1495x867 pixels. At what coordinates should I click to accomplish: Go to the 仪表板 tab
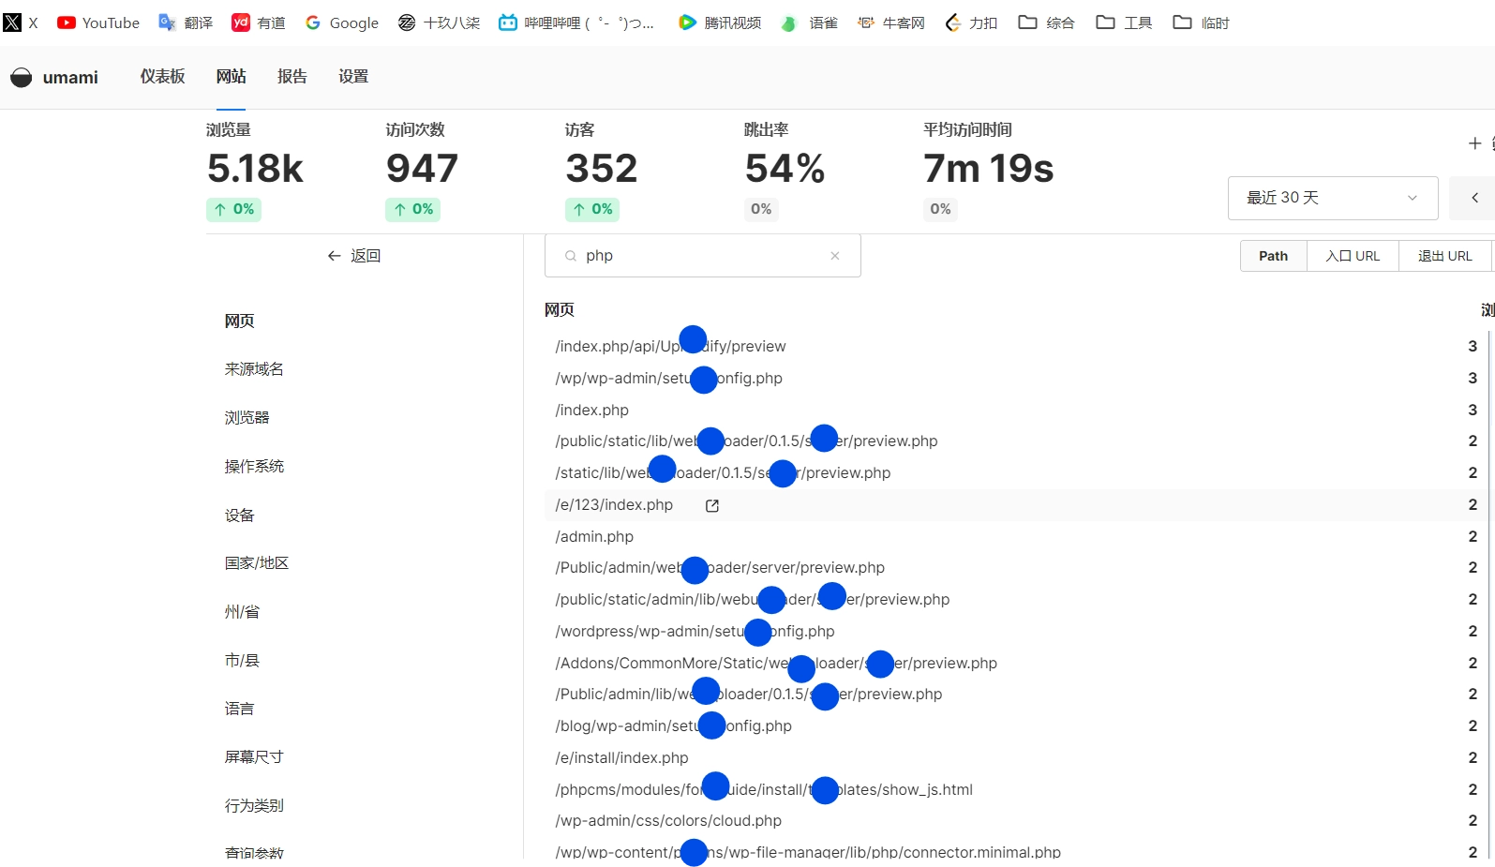(x=162, y=77)
